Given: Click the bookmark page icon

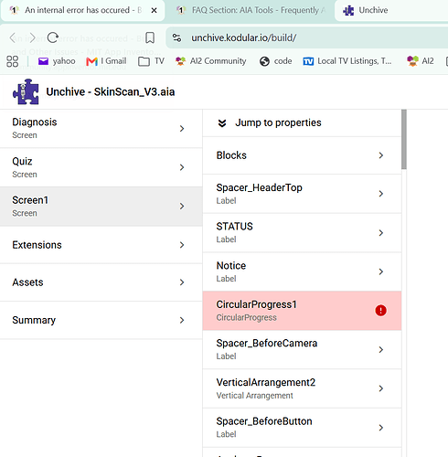Looking at the screenshot, I should [x=150, y=37].
